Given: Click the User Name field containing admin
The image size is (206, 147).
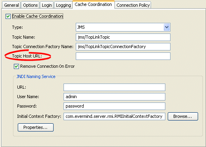Looking at the screenshot, I should click(x=114, y=97).
